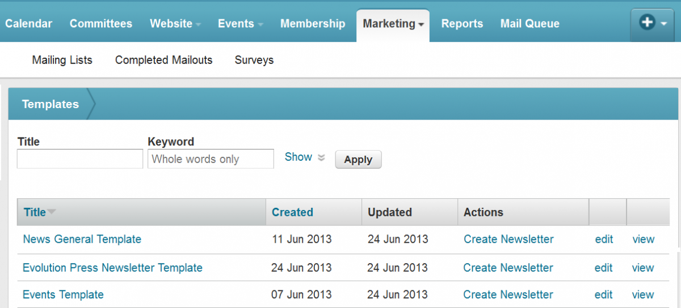The height and width of the screenshot is (308, 681).
Task: Edit the Evolution Press Newsletter Template
Action: 603,268
